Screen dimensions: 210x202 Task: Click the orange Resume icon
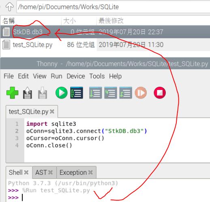point(141,93)
